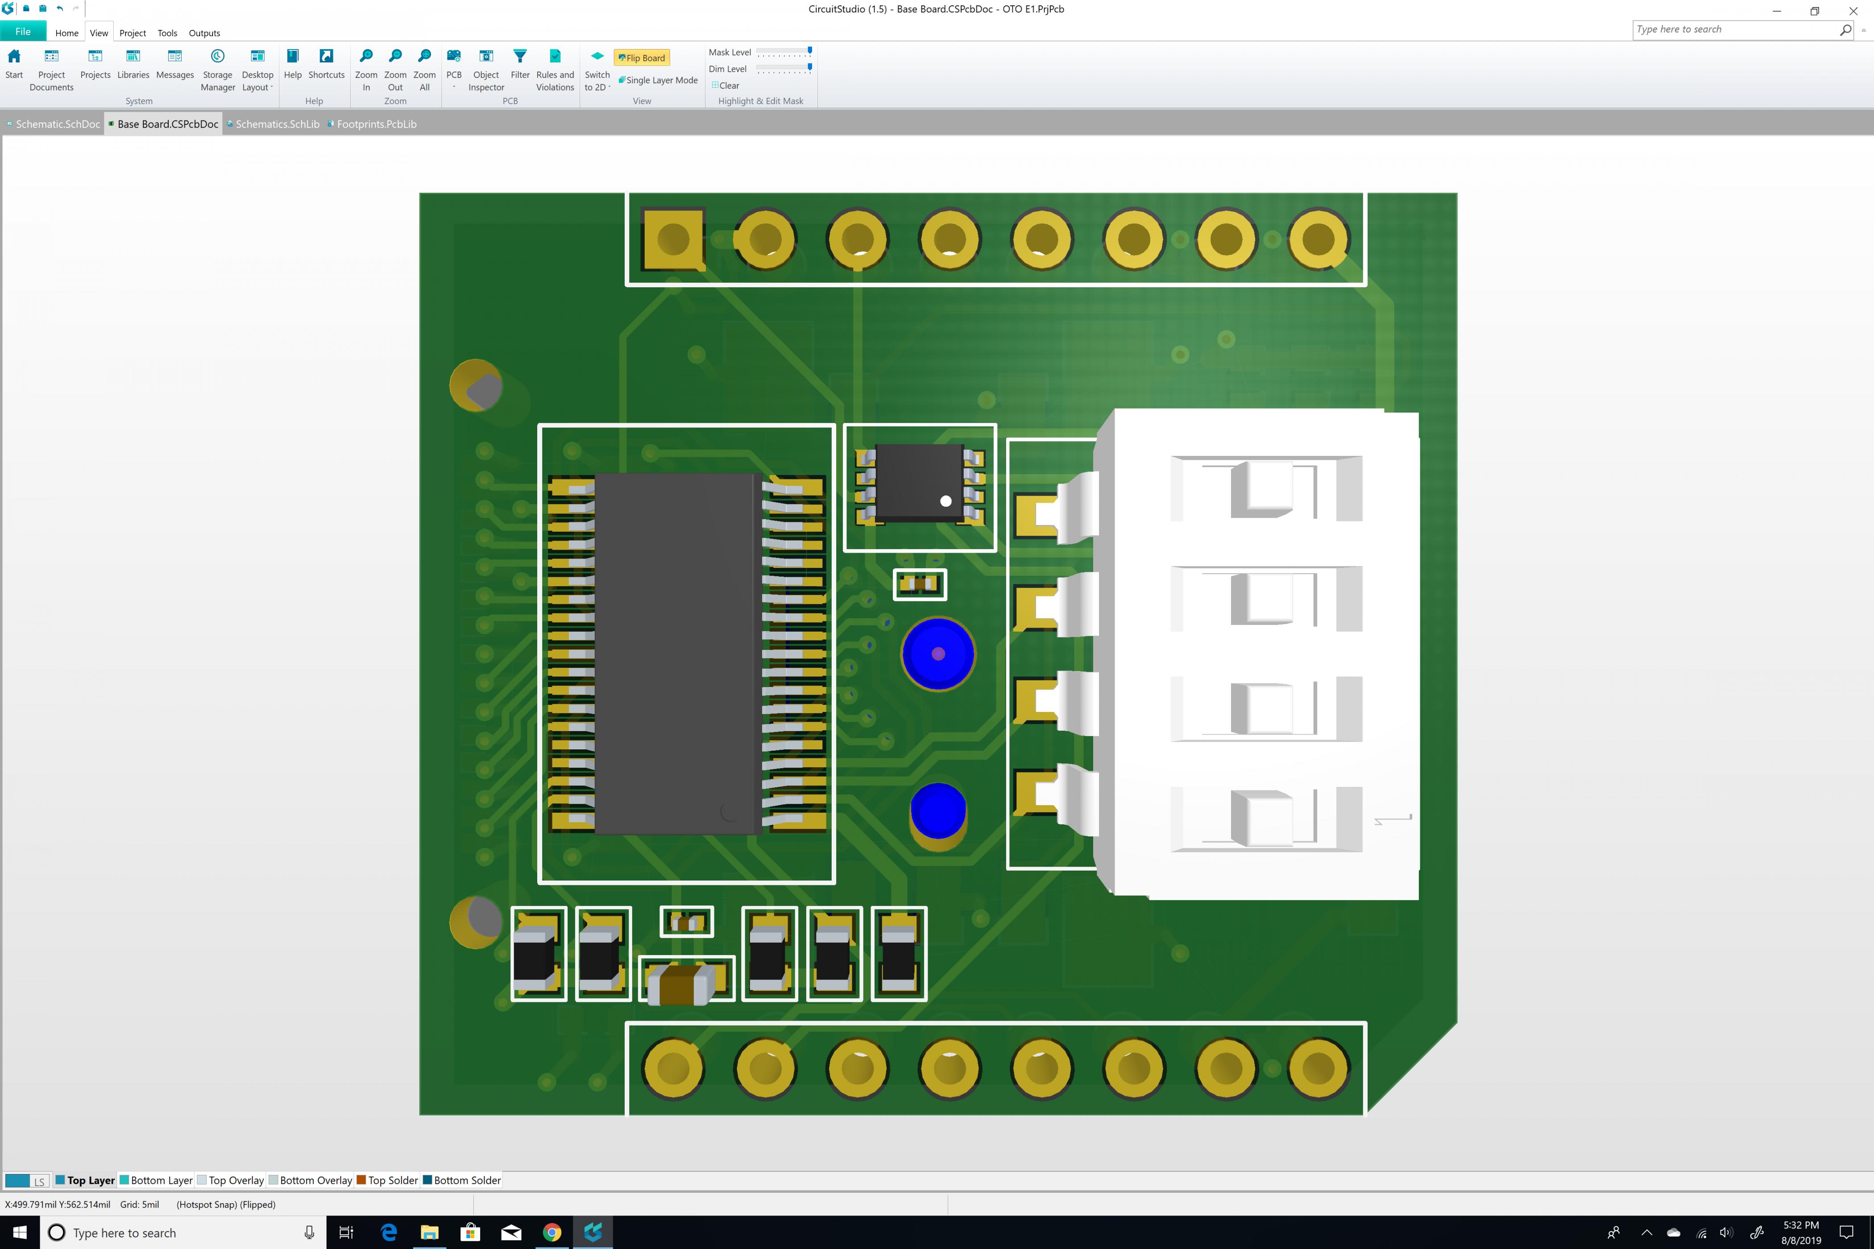Clear the highlight mask
1874x1249 pixels.
coord(725,86)
